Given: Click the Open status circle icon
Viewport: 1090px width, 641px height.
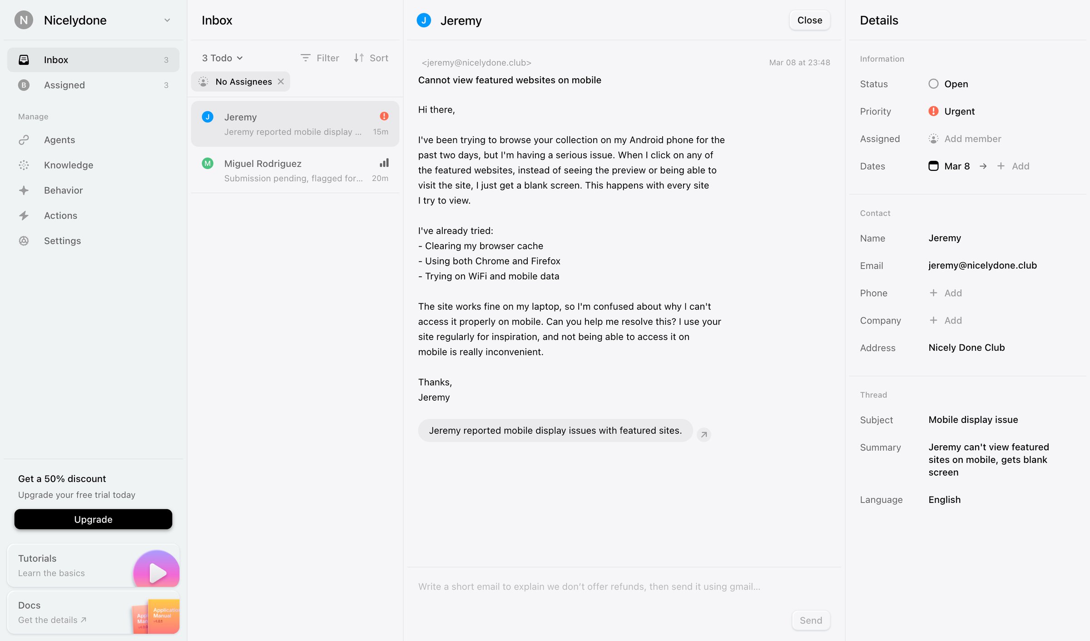Looking at the screenshot, I should pyautogui.click(x=933, y=84).
